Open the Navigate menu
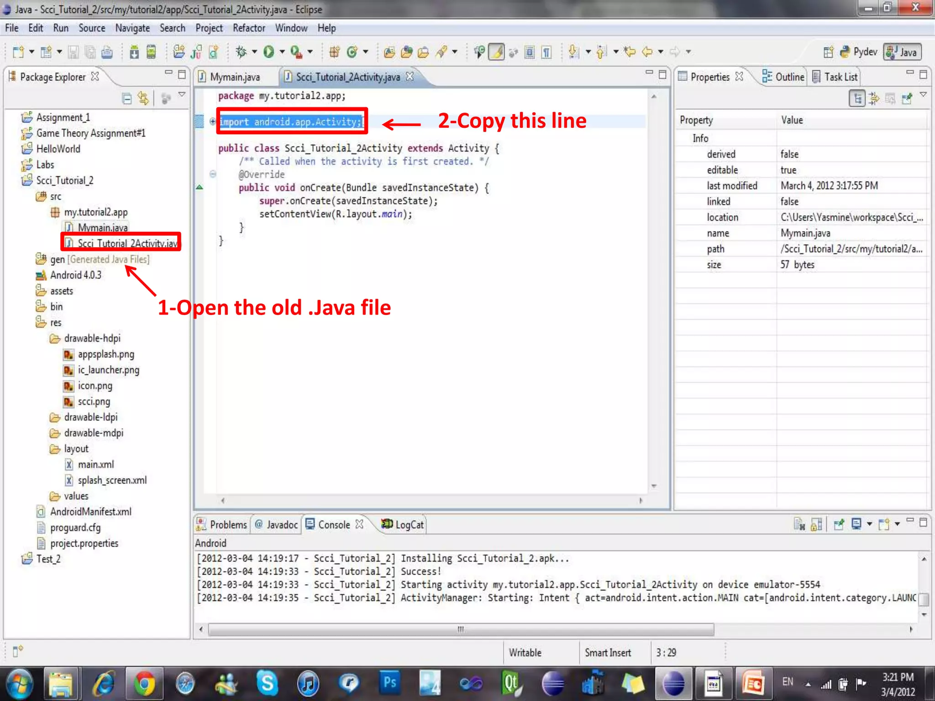 [x=132, y=28]
